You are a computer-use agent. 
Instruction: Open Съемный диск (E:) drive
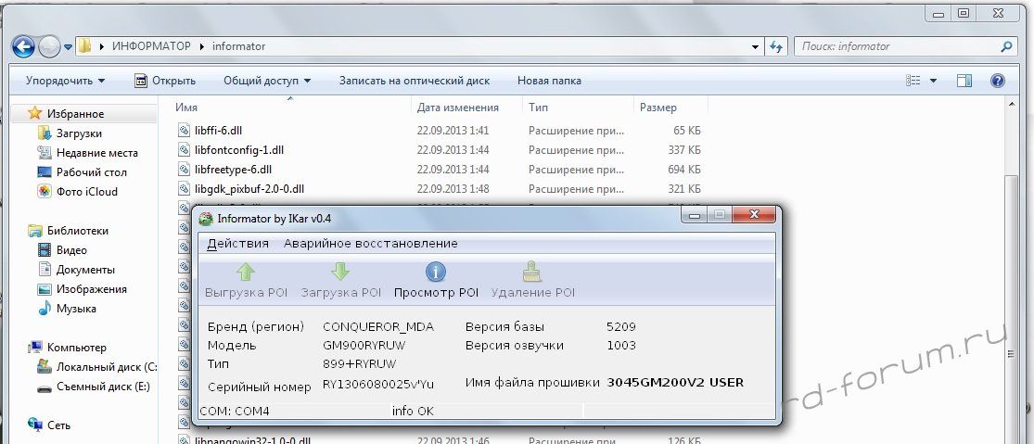pyautogui.click(x=102, y=387)
